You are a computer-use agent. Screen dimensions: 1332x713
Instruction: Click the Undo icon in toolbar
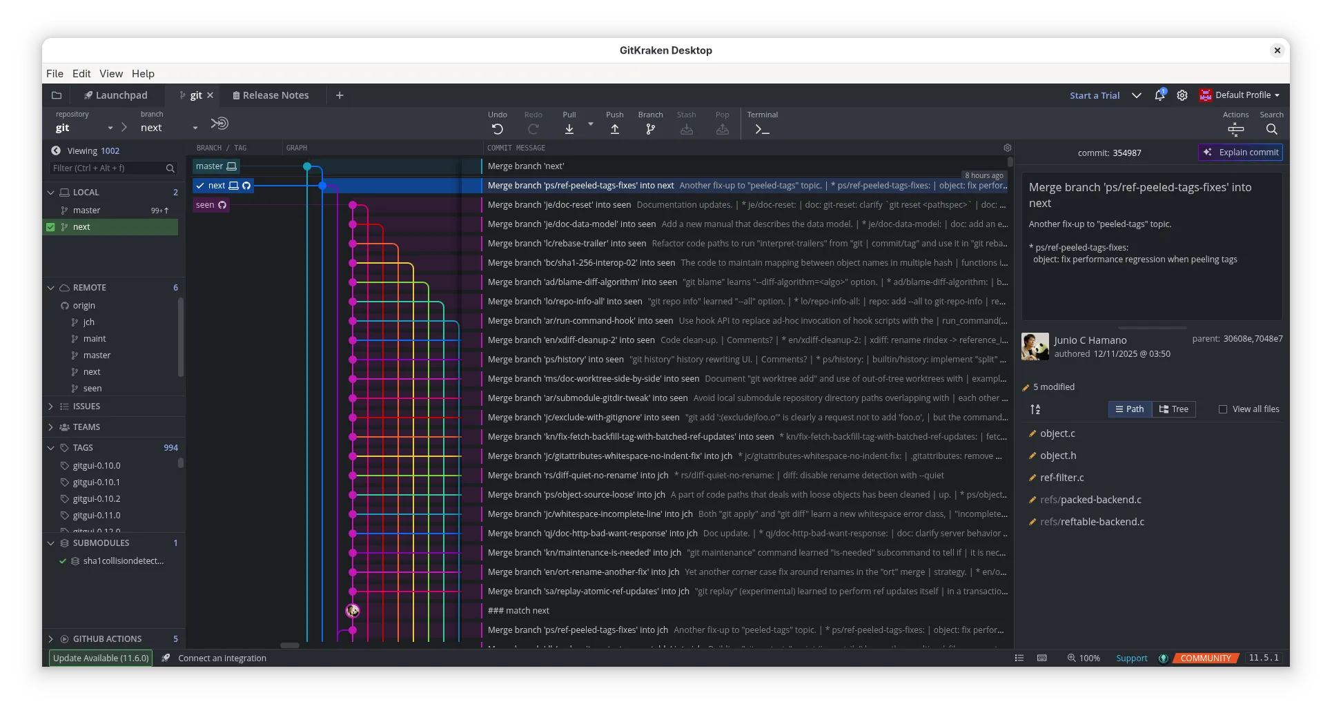pos(497,129)
